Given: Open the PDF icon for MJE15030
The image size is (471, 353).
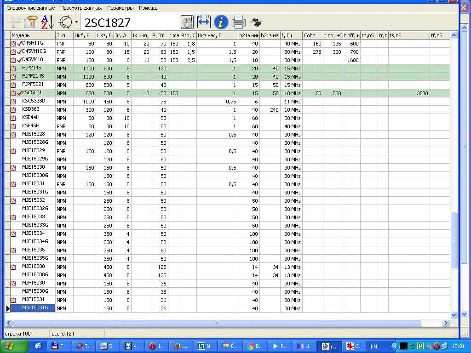Looking at the screenshot, I should tap(13, 167).
